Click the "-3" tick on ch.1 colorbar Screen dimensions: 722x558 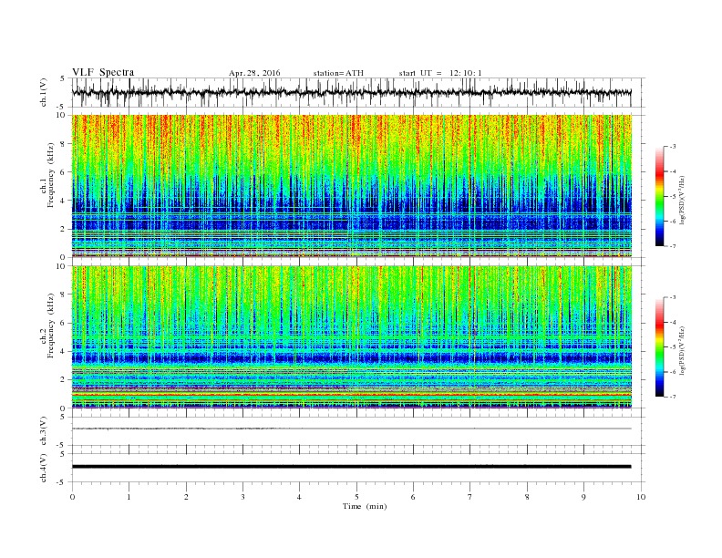672,147
